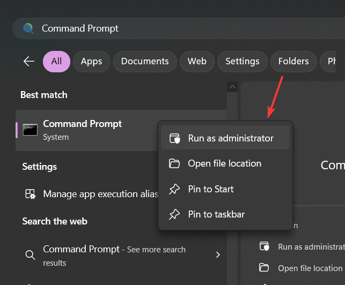Screen dimensions: 345x285
Task: Click the folder icon beside Open file location
Action: [174, 163]
